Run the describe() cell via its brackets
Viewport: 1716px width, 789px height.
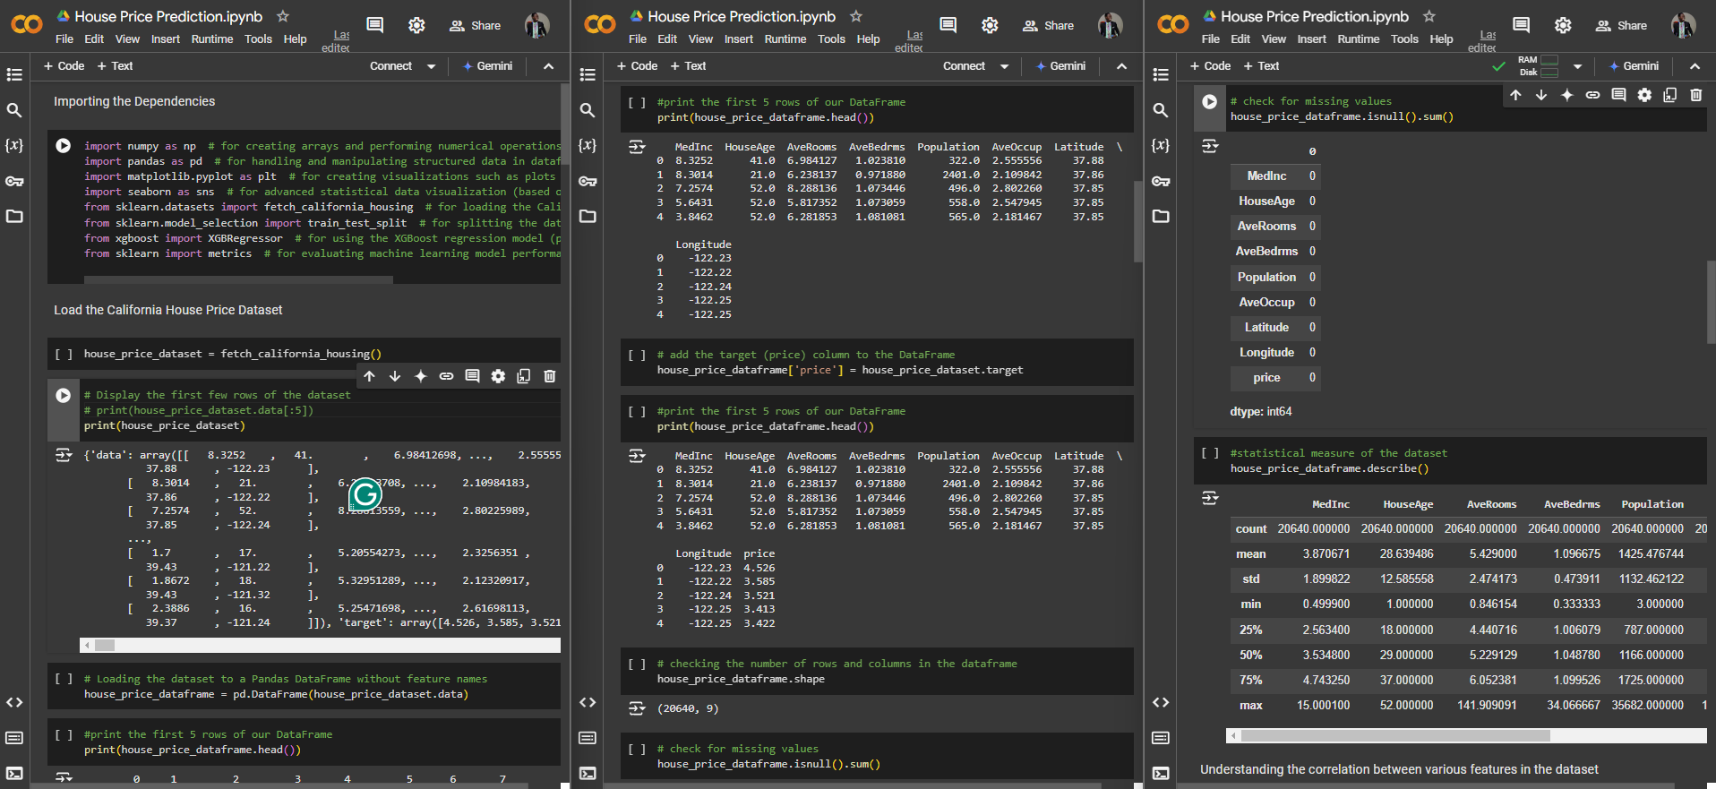point(1210,453)
